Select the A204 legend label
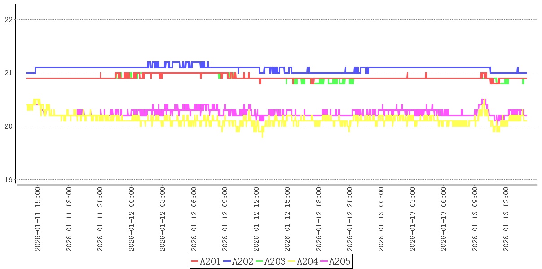This screenshot has width=542, height=269. pyautogui.click(x=307, y=261)
